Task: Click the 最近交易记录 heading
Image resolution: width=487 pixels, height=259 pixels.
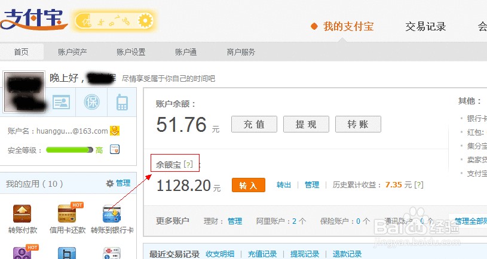Action: [174, 254]
